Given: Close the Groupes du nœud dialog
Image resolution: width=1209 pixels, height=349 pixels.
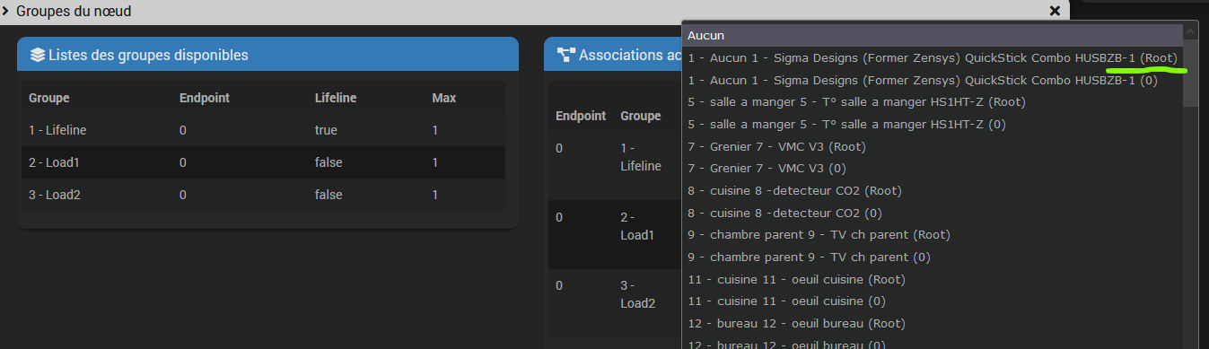Looking at the screenshot, I should pos(1055,11).
